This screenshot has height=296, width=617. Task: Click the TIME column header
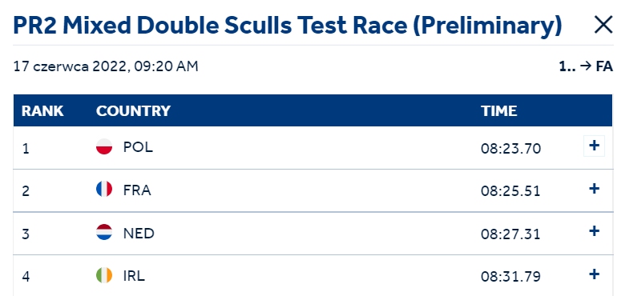(499, 111)
